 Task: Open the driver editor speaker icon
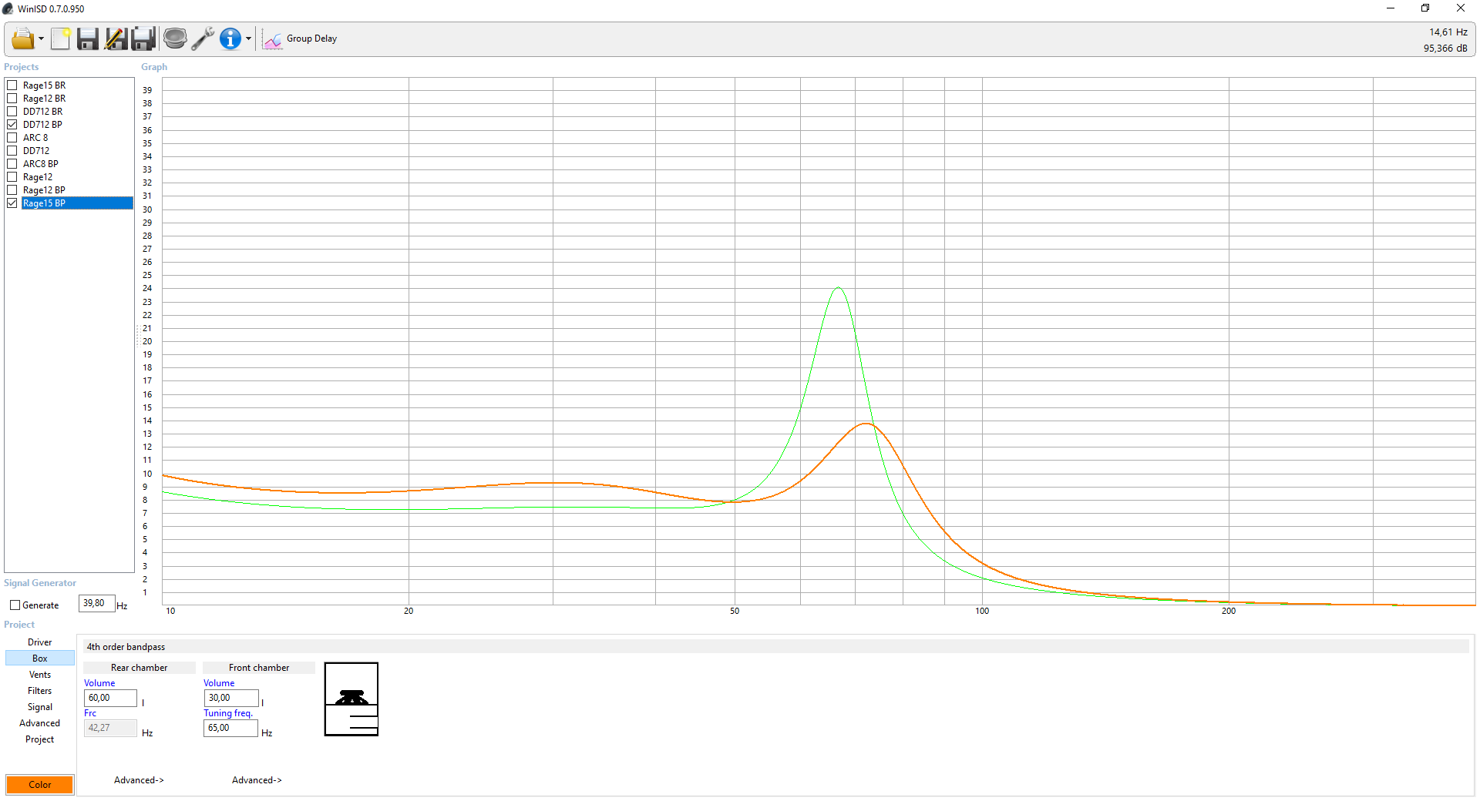[x=175, y=39]
